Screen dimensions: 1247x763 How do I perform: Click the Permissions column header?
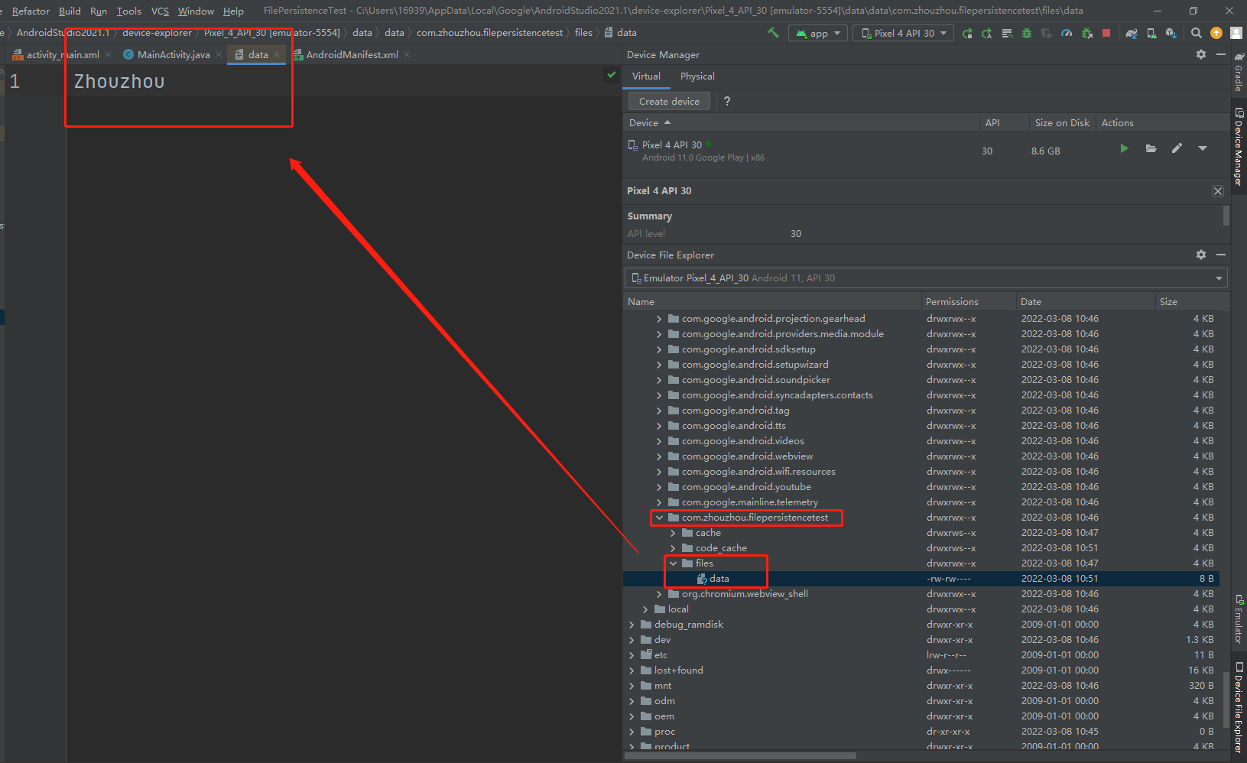coord(969,301)
